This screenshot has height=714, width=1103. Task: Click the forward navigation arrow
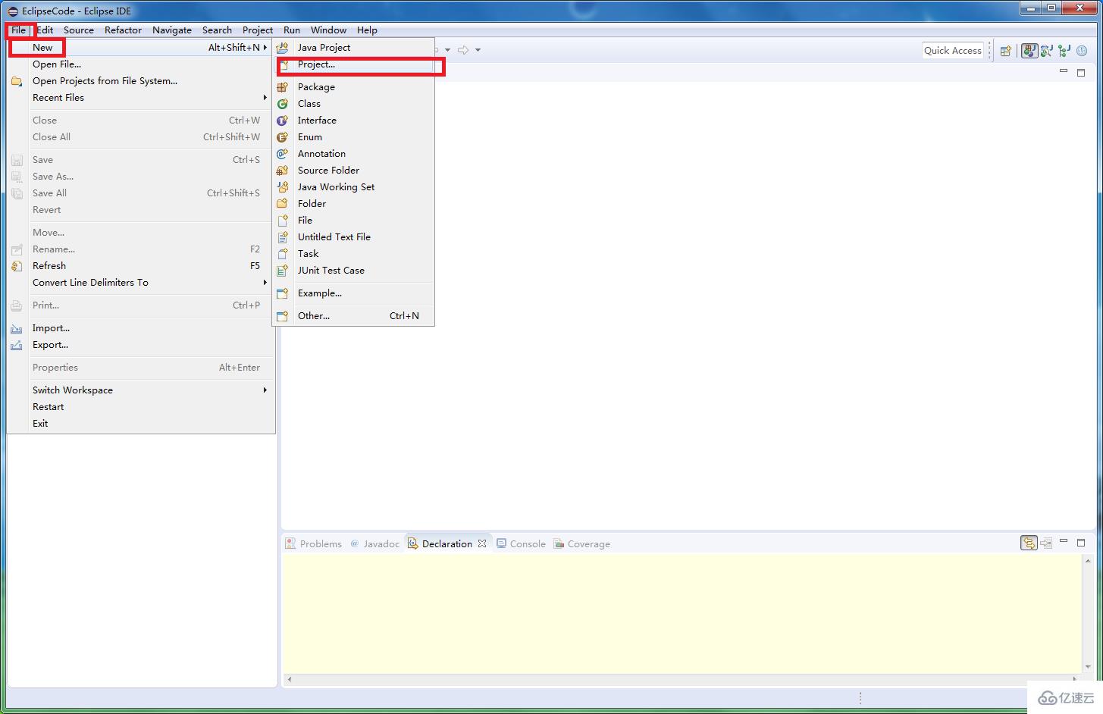coord(463,50)
